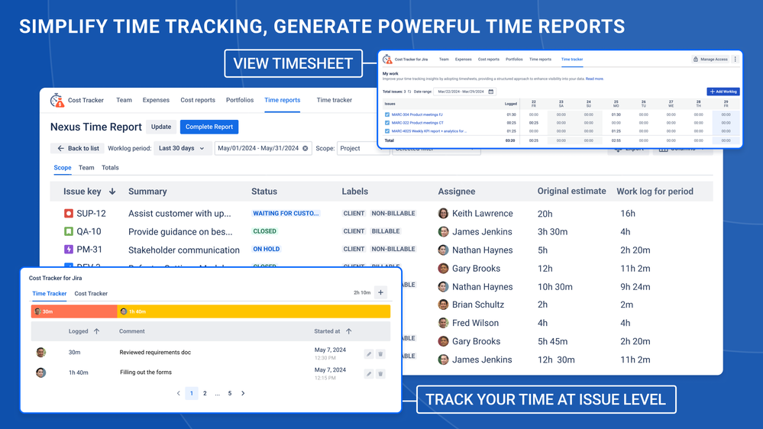
Task: Open Portfolios in the Nexus report navigation
Action: click(239, 100)
